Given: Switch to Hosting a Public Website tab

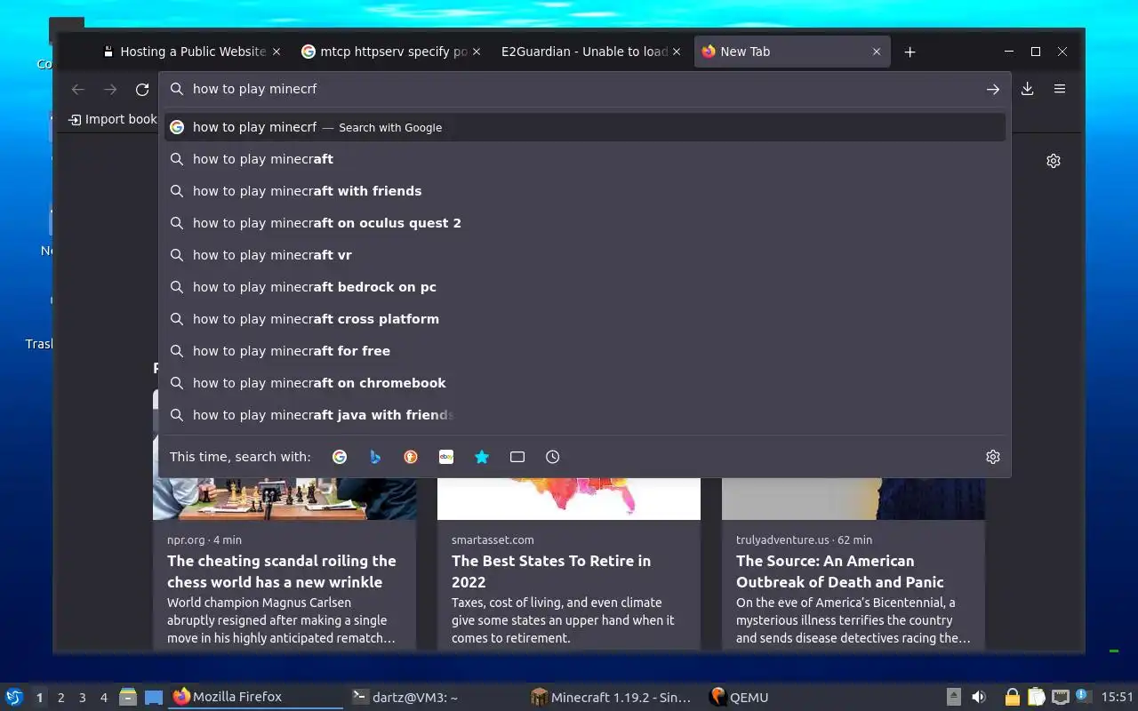Looking at the screenshot, I should pos(192,52).
